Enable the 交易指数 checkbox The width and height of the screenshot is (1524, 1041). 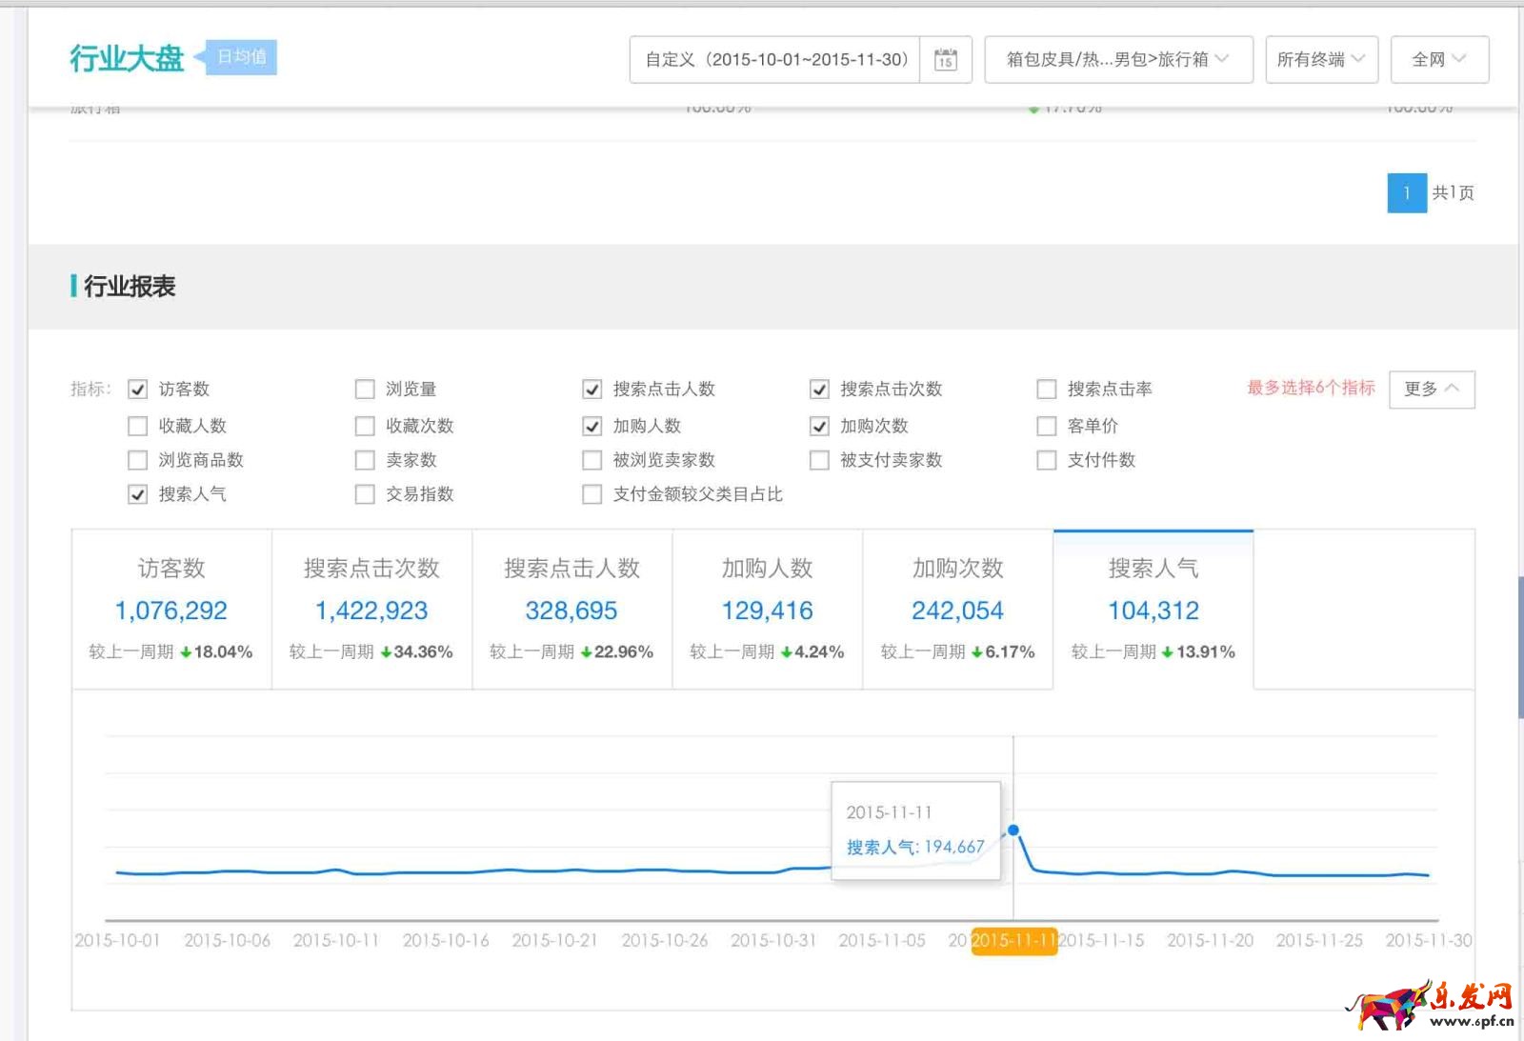pyautogui.click(x=365, y=494)
